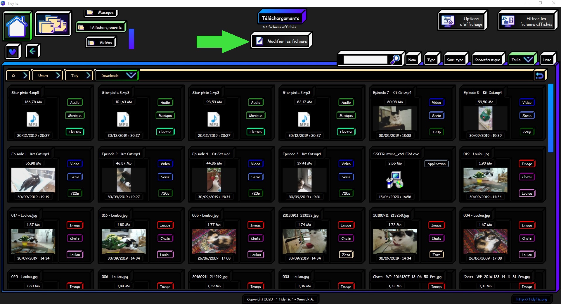Open thumbnail of 20180911 213222.jpg
561x304 pixels.
(304, 241)
